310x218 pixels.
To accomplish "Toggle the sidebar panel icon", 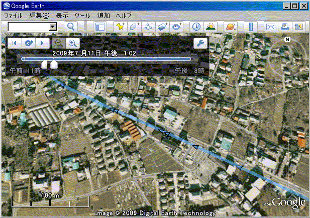I will click(100, 27).
